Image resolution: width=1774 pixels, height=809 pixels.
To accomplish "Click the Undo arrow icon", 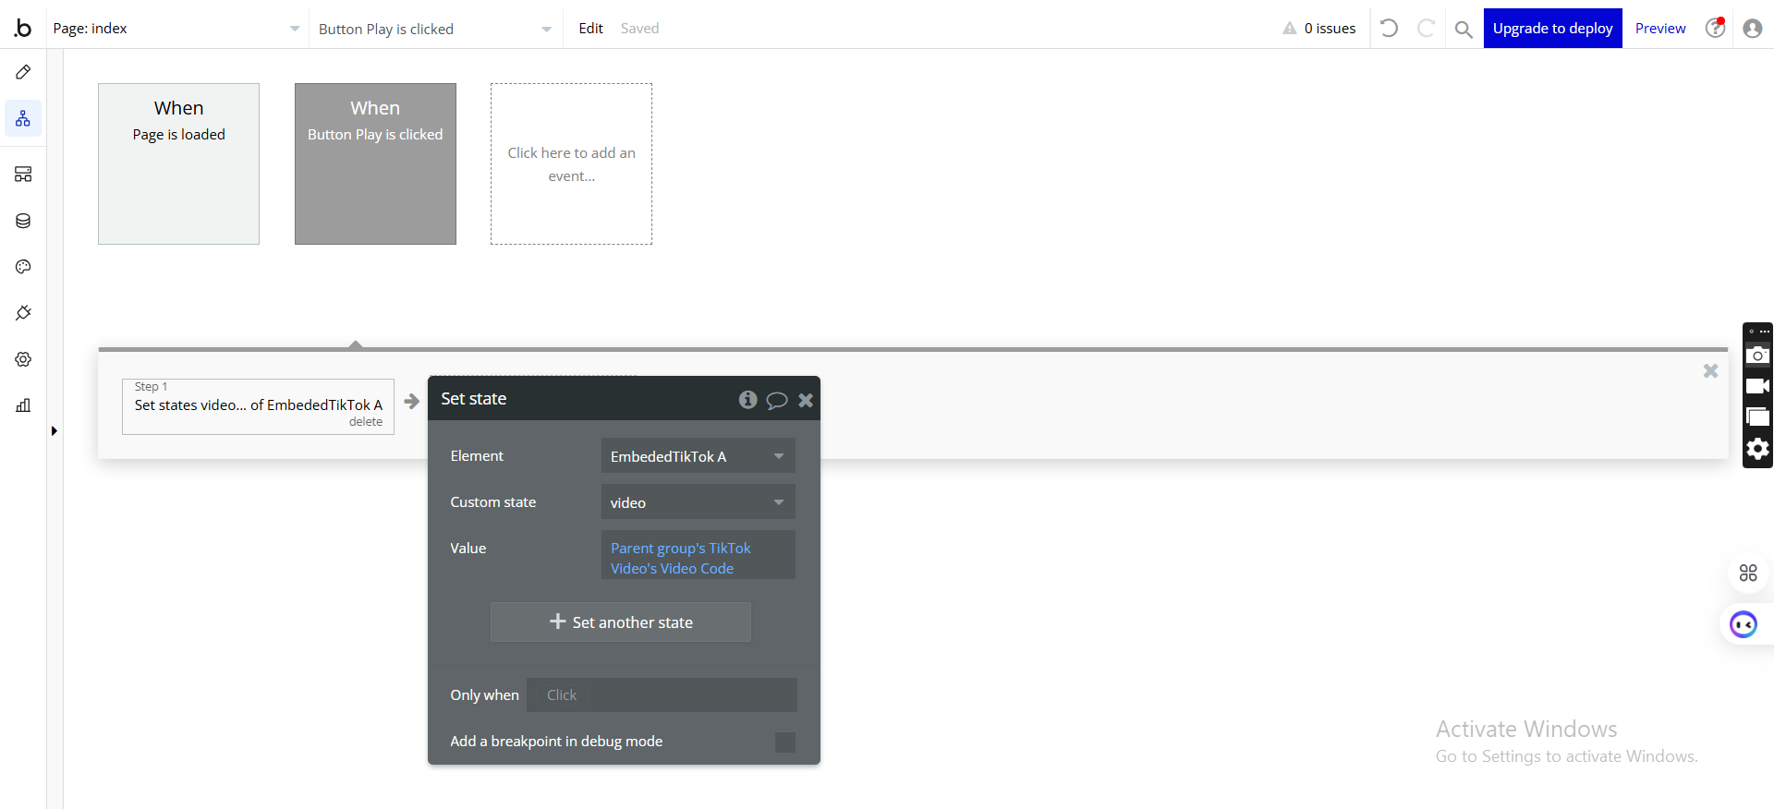I will (x=1389, y=29).
